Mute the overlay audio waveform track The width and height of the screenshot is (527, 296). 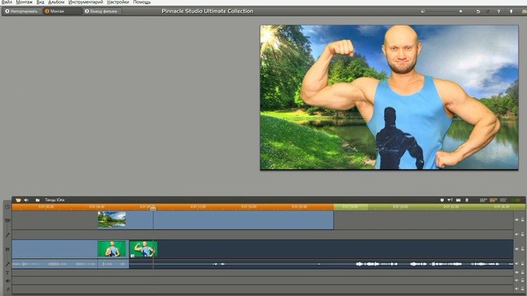(517, 264)
